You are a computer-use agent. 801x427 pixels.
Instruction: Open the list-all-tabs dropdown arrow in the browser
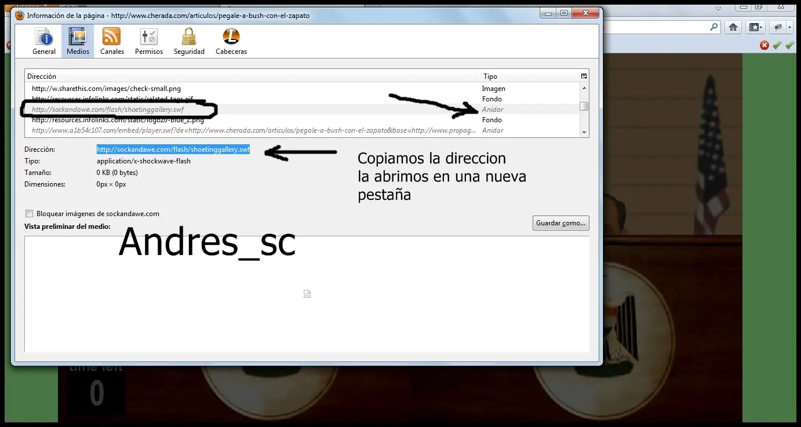click(719, 9)
